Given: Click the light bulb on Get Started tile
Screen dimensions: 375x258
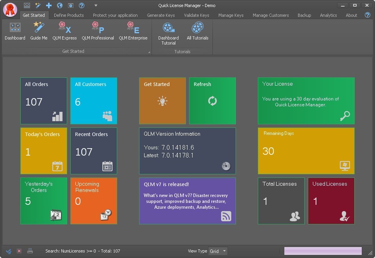Looking at the screenshot, I should 162,101.
